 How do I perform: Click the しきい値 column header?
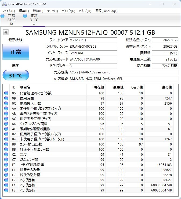[x=135, y=87]
